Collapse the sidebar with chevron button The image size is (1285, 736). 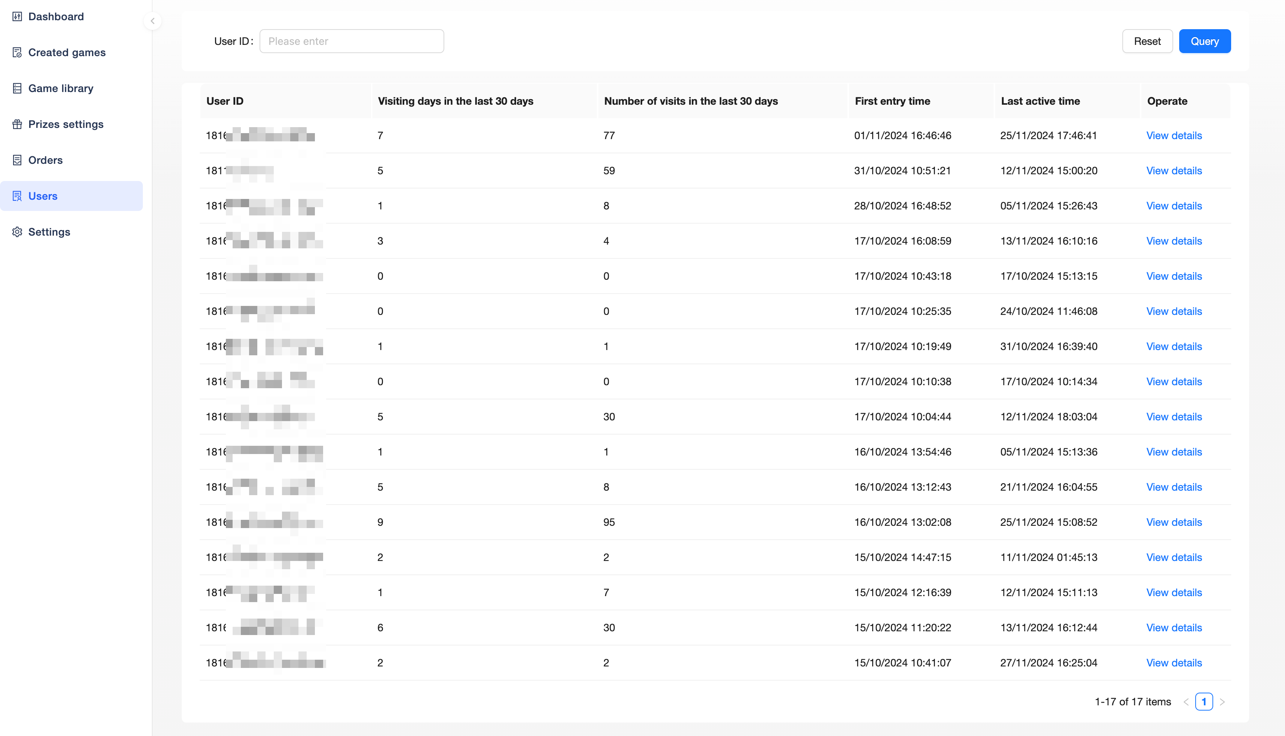[x=153, y=21]
